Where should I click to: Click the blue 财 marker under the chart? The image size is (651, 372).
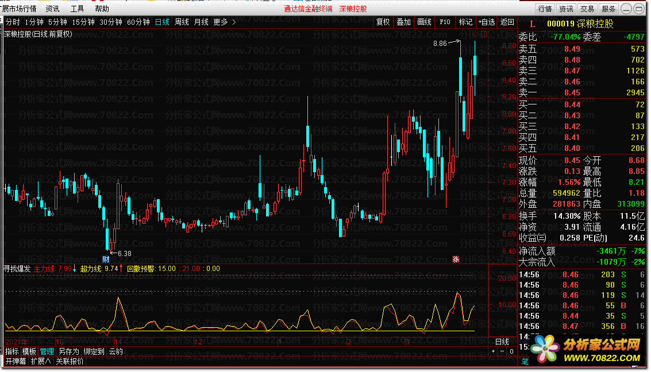106,259
